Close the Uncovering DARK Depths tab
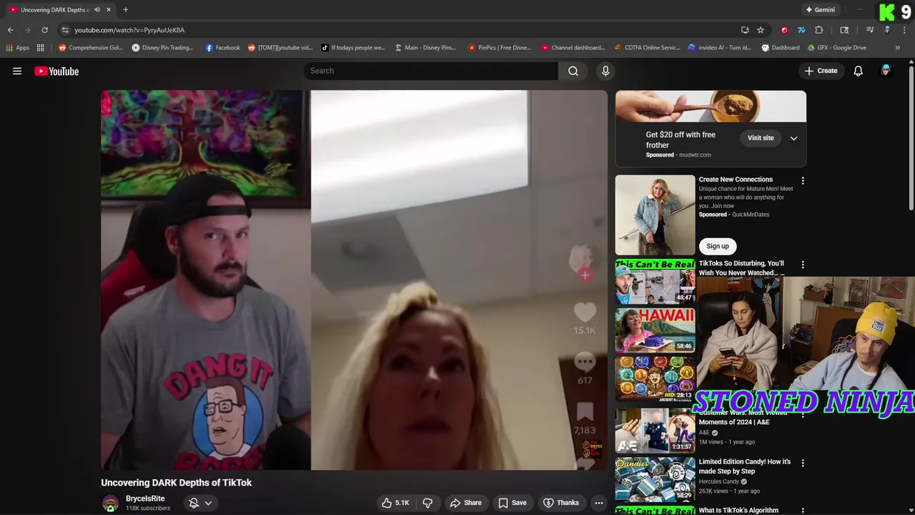This screenshot has width=915, height=515. 109,10
